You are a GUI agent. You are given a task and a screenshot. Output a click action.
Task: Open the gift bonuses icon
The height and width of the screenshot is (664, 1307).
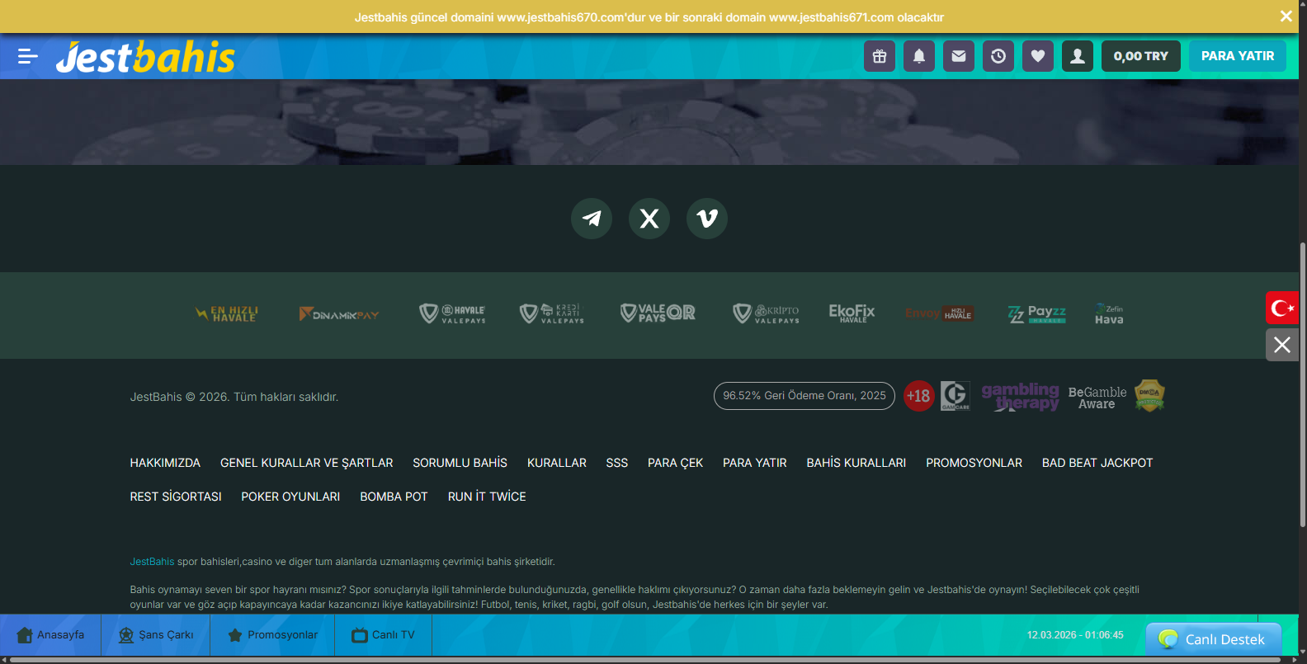coord(880,56)
